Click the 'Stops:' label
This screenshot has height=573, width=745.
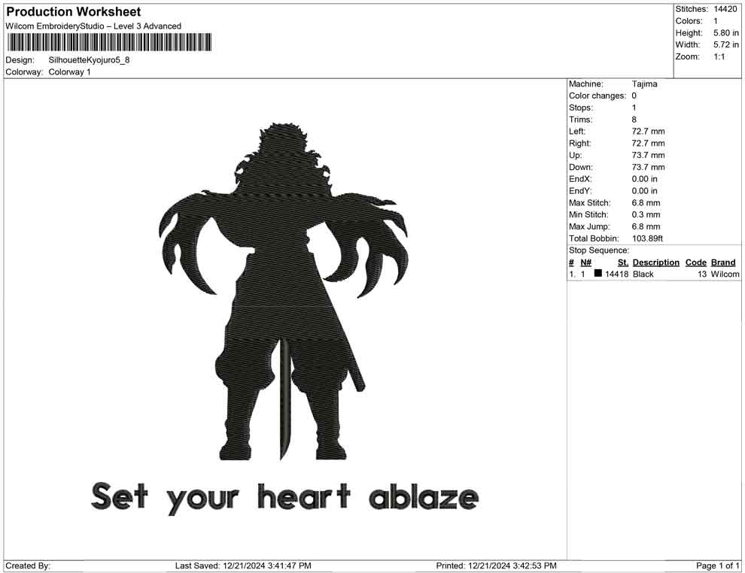[581, 108]
